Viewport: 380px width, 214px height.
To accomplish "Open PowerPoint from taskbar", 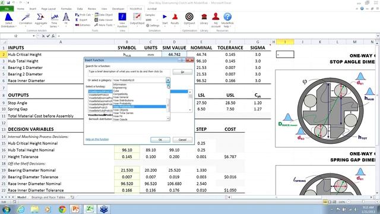I will [x=75, y=209].
